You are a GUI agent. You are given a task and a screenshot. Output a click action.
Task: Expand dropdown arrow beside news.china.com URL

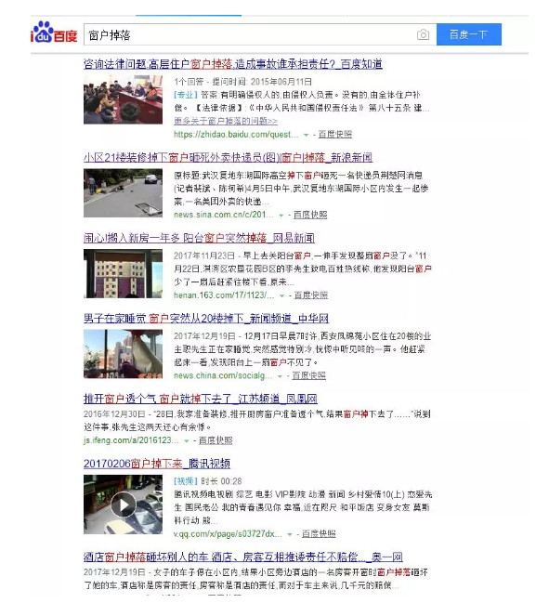click(280, 376)
